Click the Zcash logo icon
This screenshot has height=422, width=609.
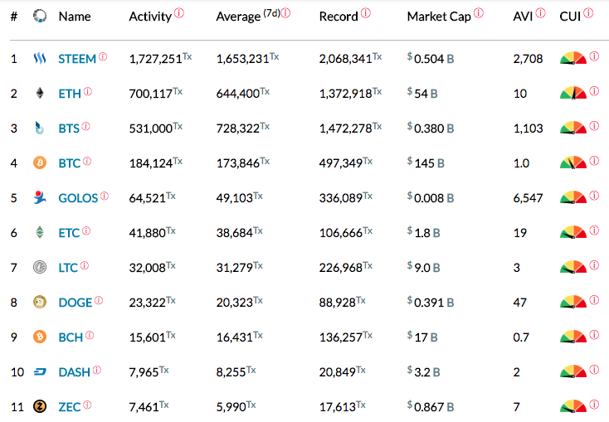tap(40, 406)
